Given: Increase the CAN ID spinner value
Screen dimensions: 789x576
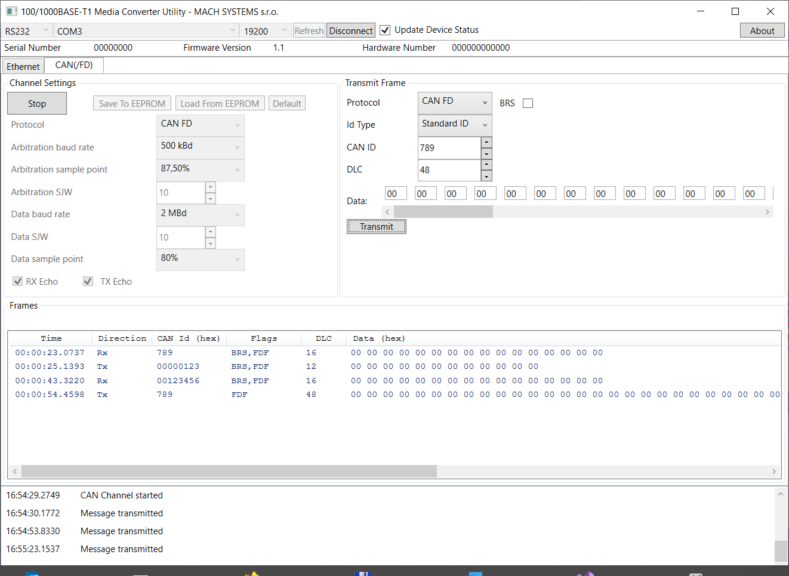Looking at the screenshot, I should tap(486, 142).
